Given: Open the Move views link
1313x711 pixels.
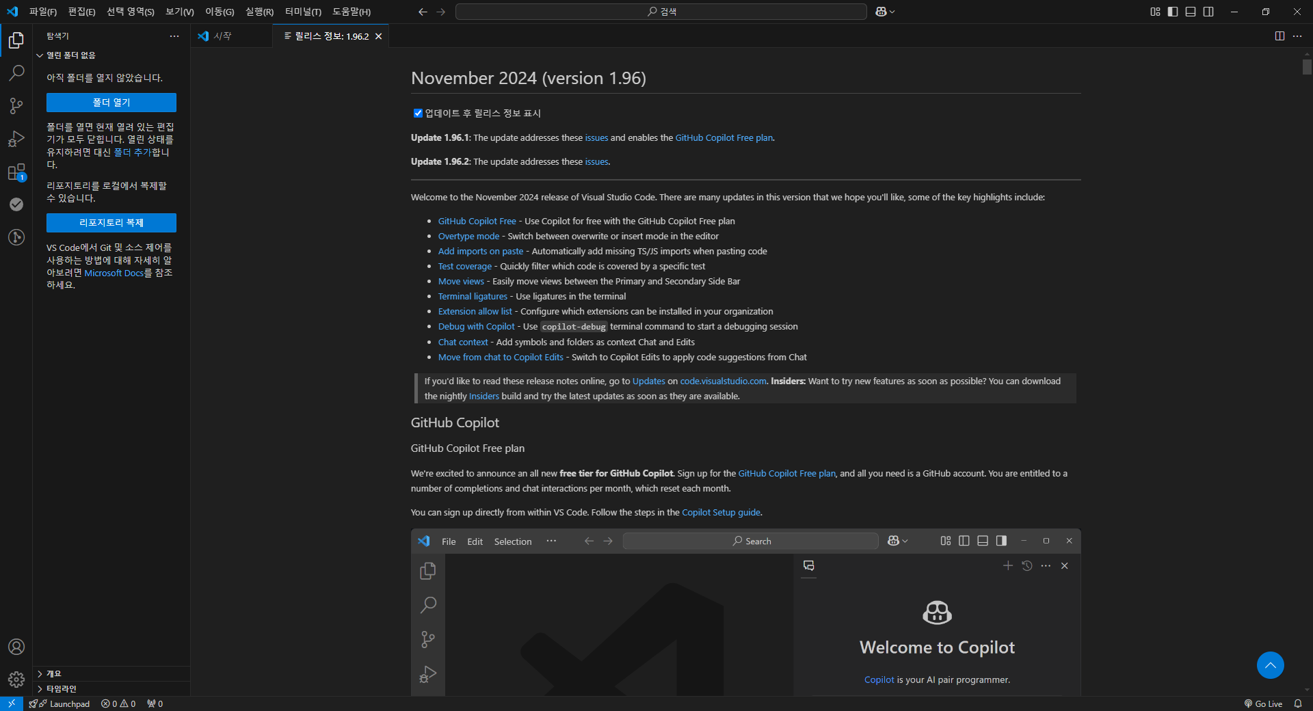Looking at the screenshot, I should (x=461, y=282).
